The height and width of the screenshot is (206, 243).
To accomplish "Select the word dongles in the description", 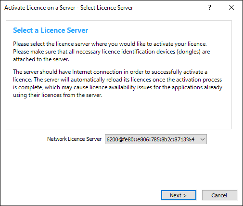I will [x=189, y=52].
